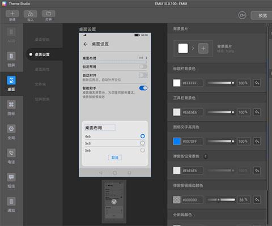Open the checkered #000000 color swatch
The width and height of the screenshot is (272, 226).
(177, 200)
